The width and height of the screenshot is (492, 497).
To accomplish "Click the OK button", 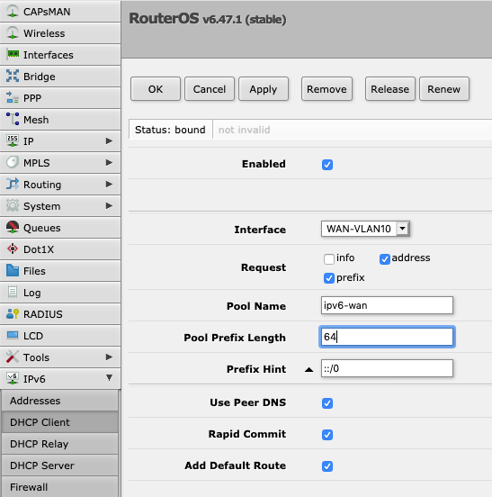I will point(156,89).
